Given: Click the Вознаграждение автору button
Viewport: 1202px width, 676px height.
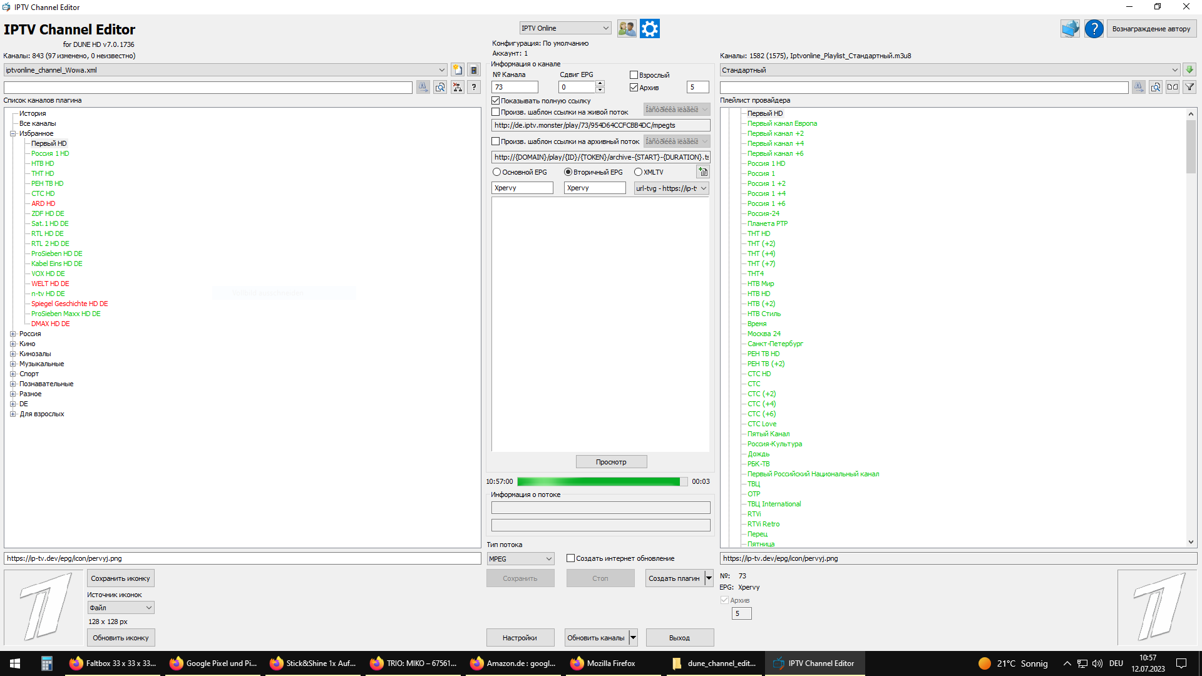Looking at the screenshot, I should point(1151,29).
